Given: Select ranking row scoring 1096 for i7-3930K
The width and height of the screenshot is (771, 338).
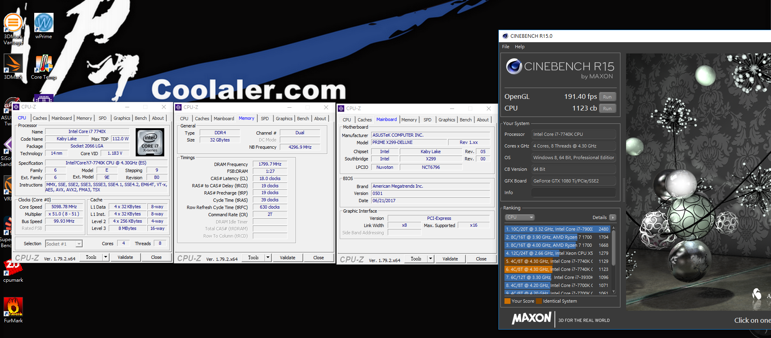Looking at the screenshot, I should pos(557,277).
